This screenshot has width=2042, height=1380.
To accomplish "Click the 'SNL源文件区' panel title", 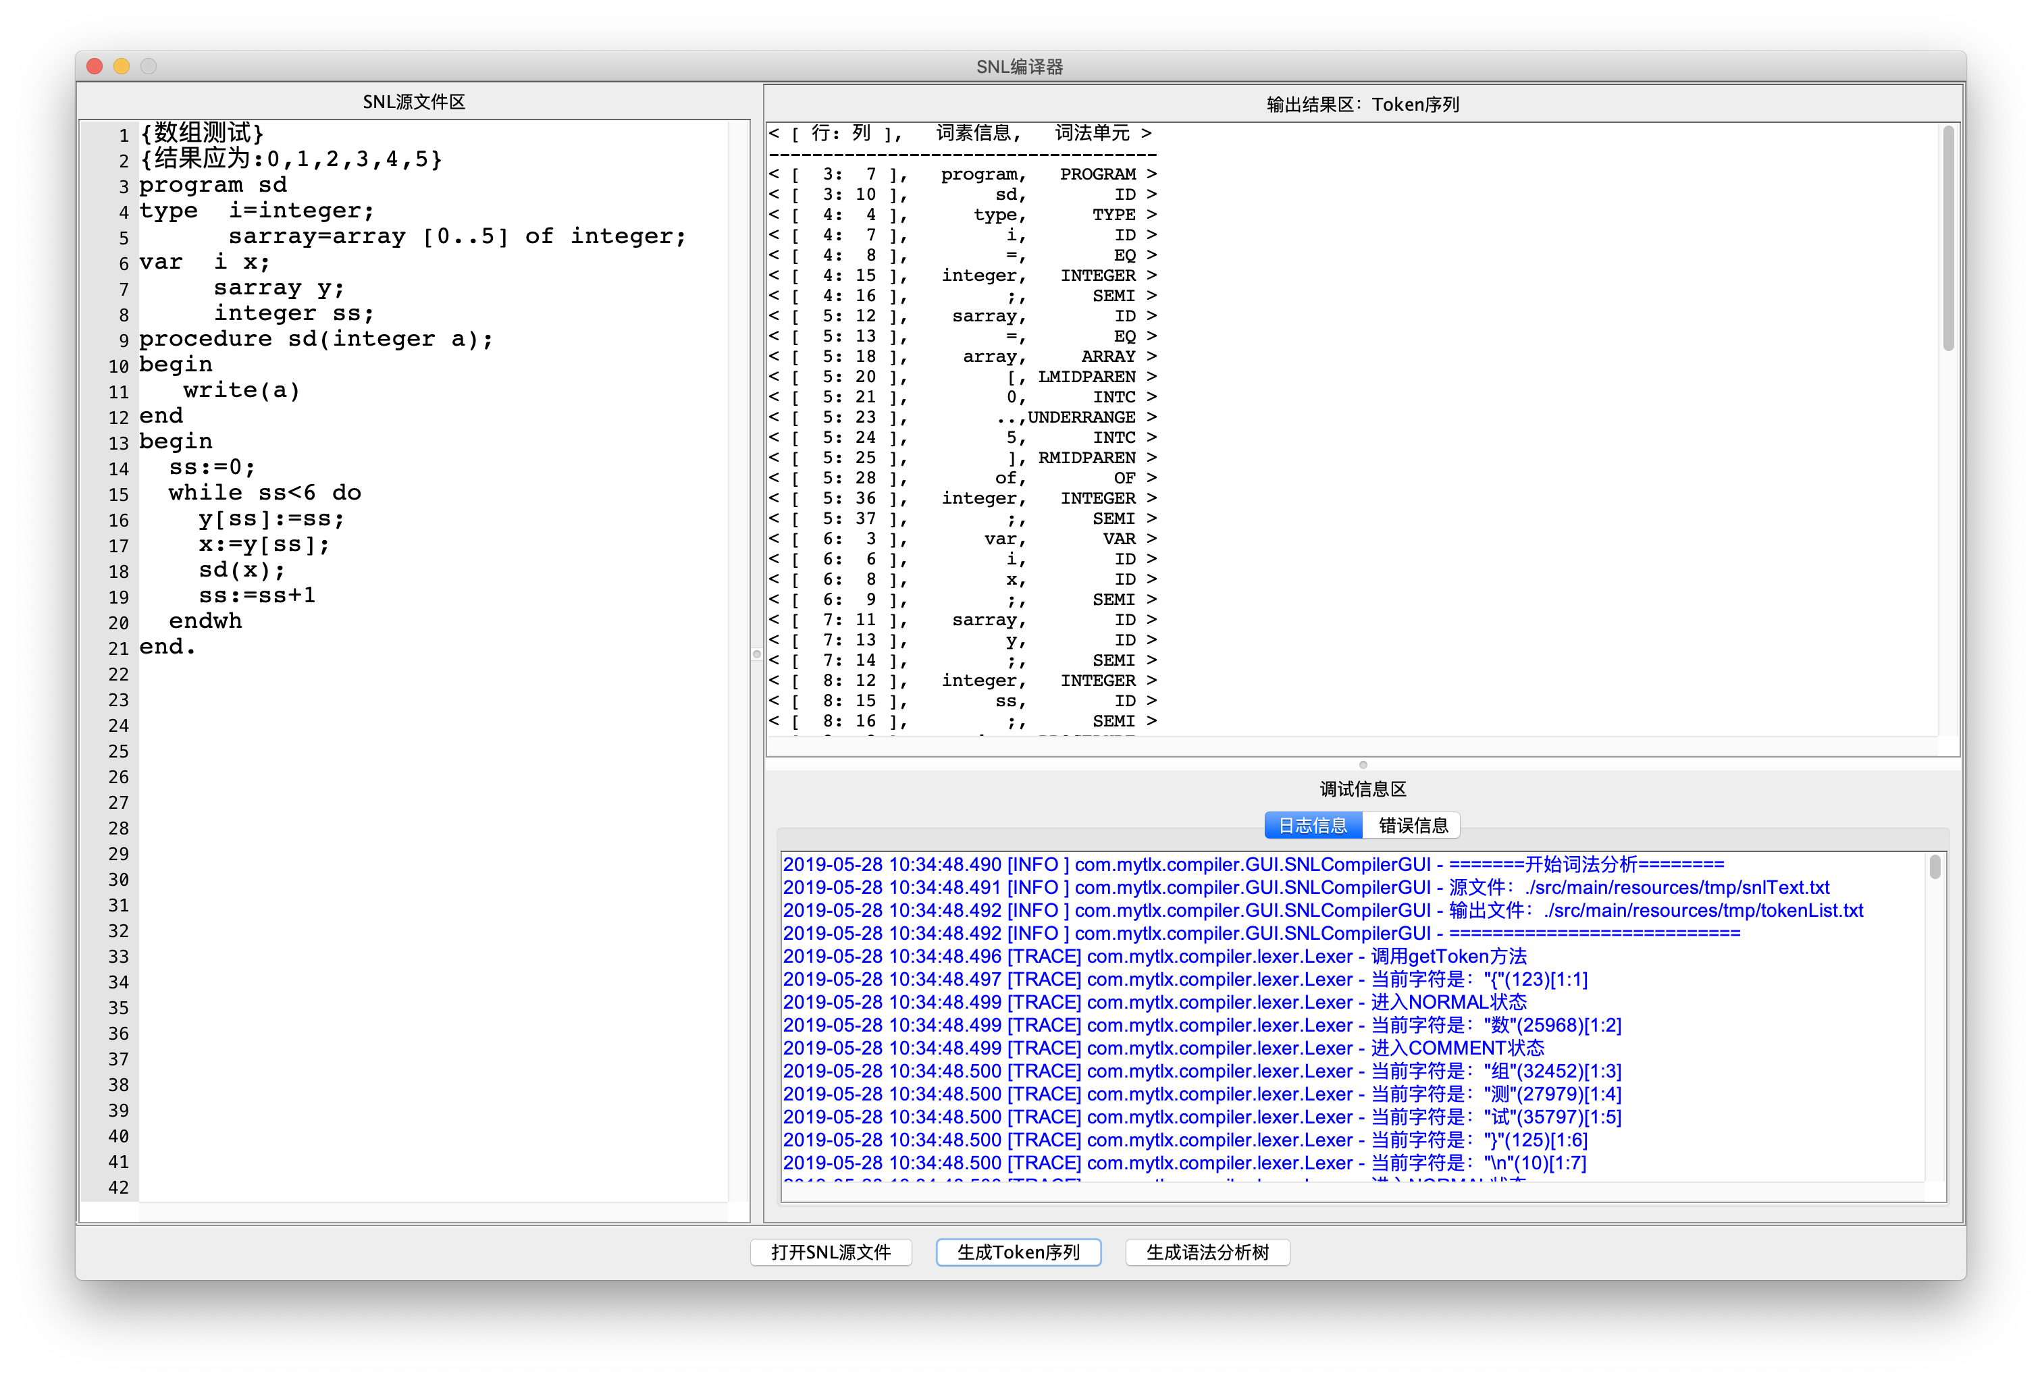I will tap(414, 102).
